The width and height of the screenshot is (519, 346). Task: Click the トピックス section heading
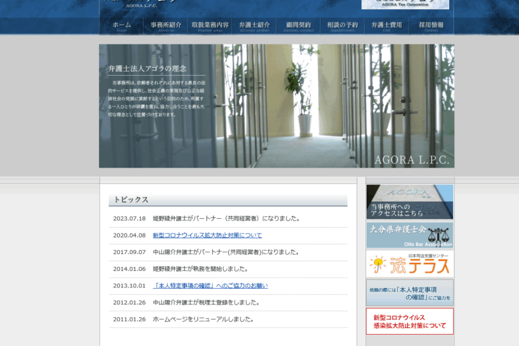pyautogui.click(x=131, y=200)
